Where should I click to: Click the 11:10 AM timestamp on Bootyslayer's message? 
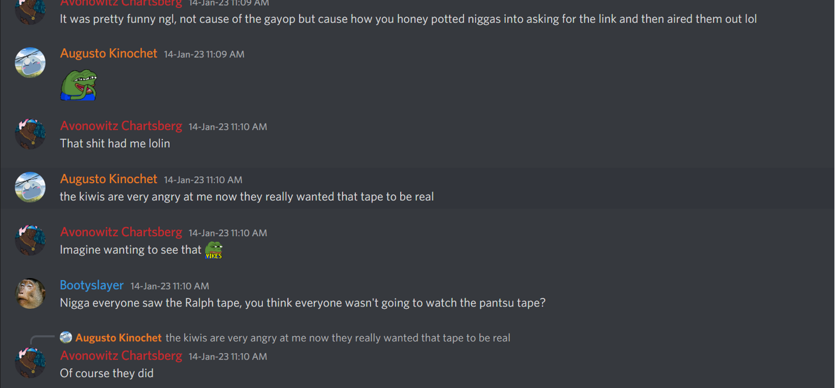pos(170,286)
